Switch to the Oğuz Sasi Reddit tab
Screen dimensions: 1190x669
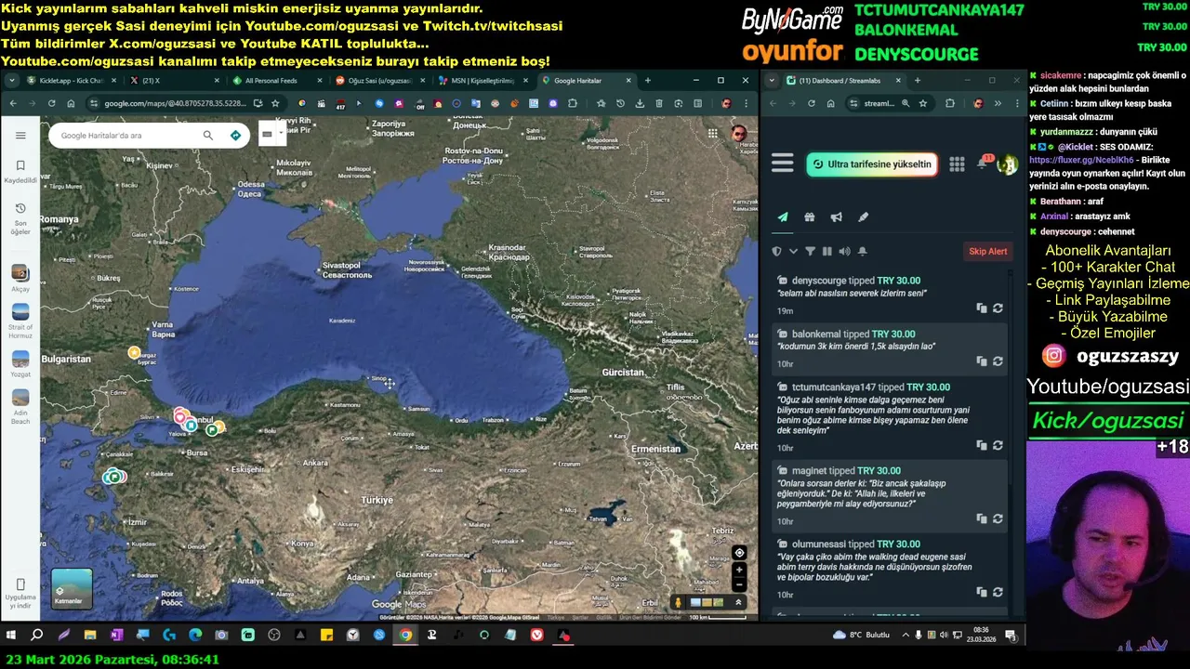[381, 81]
